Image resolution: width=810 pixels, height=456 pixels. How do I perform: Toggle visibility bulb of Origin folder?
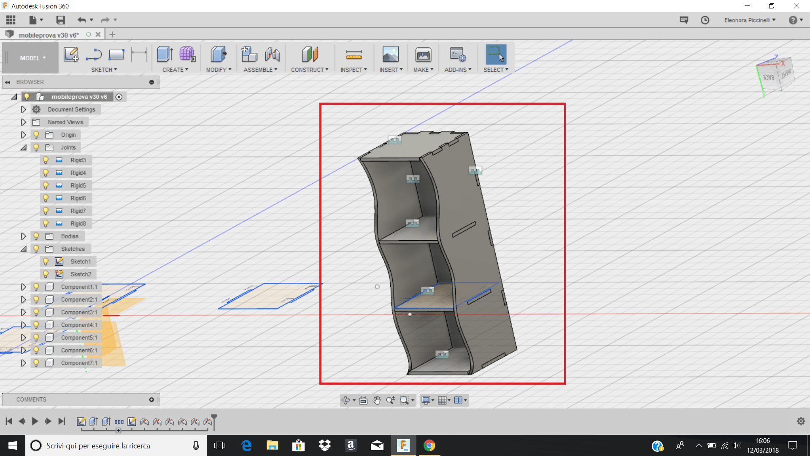coord(36,135)
